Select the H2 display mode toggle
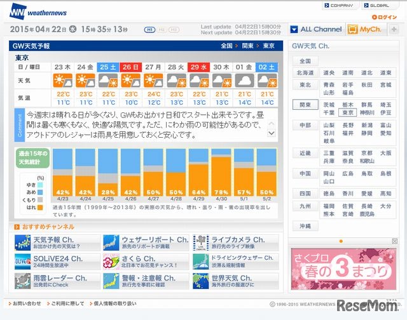 tap(162, 30)
